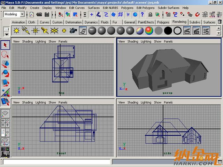Activate the Lasso select tool
Image resolution: width=223 pixels, height=167 pixels.
[5, 55]
